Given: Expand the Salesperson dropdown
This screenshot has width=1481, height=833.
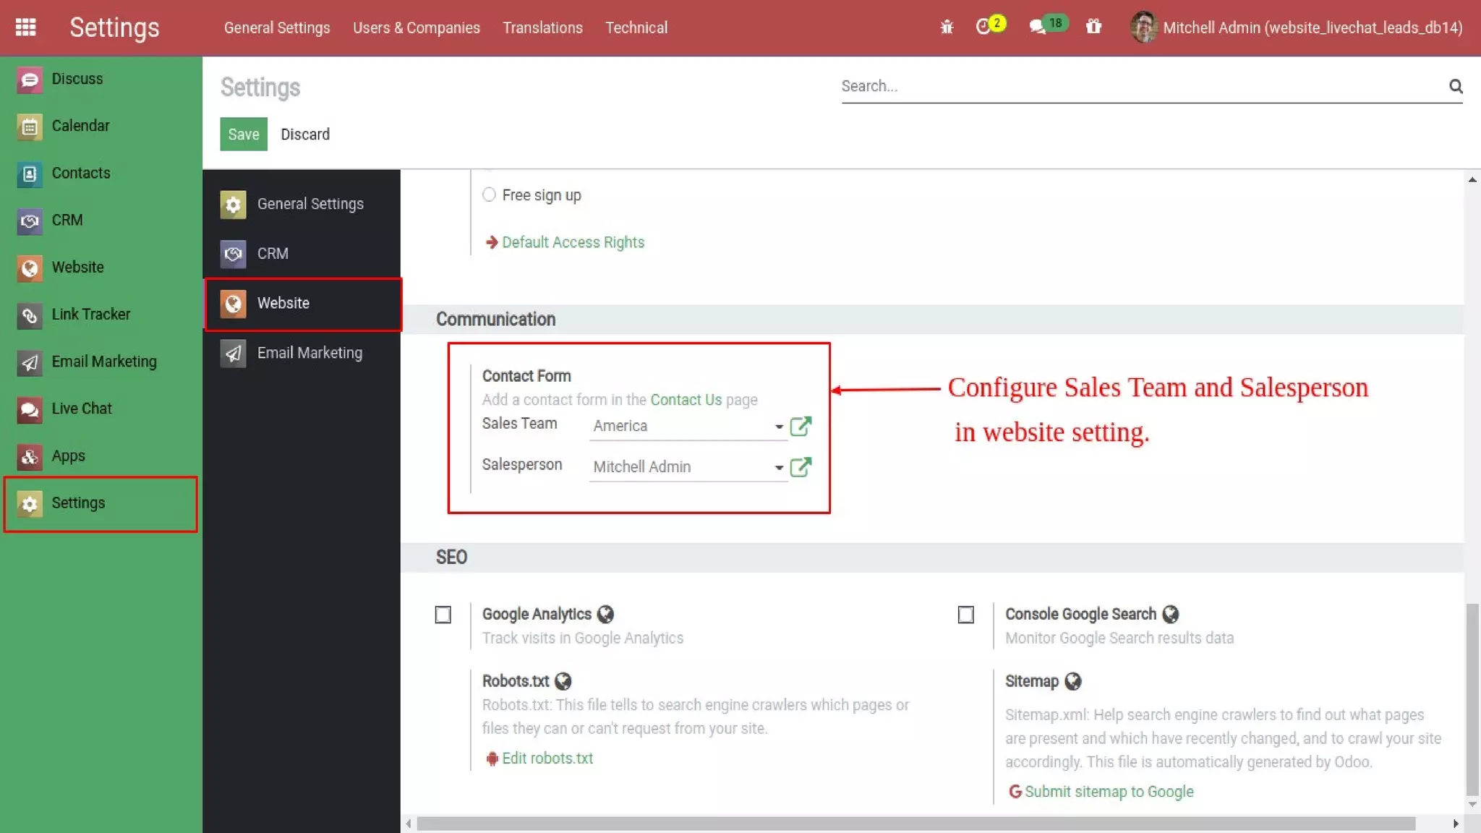Looking at the screenshot, I should click(x=779, y=468).
